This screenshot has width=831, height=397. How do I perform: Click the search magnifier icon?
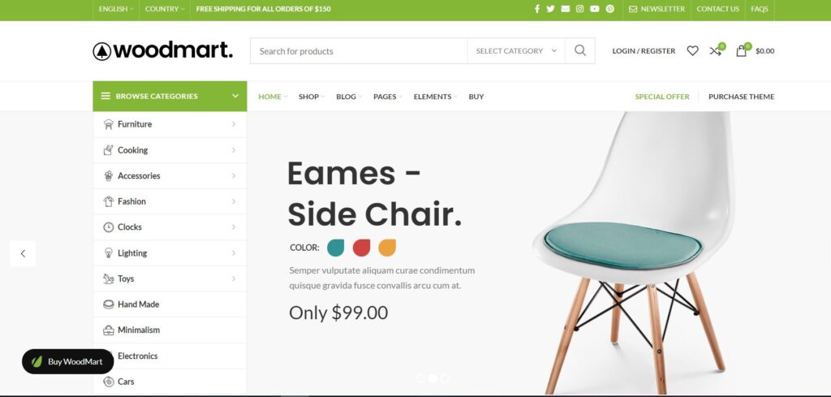point(580,51)
